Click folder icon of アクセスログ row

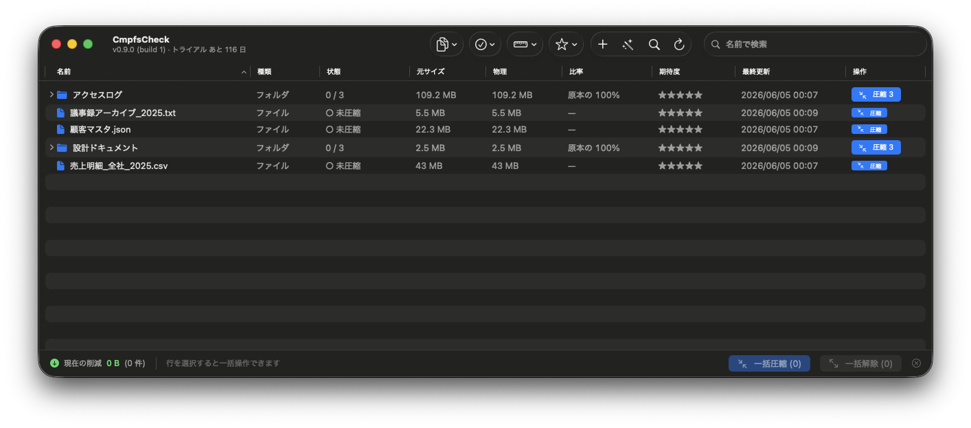click(62, 95)
